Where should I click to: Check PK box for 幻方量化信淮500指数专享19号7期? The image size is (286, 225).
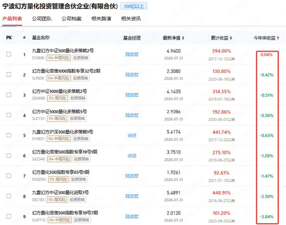9,216
